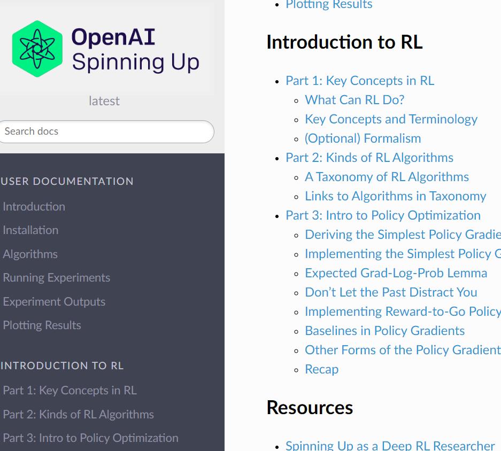Open the What Can RL Do? link

354,100
